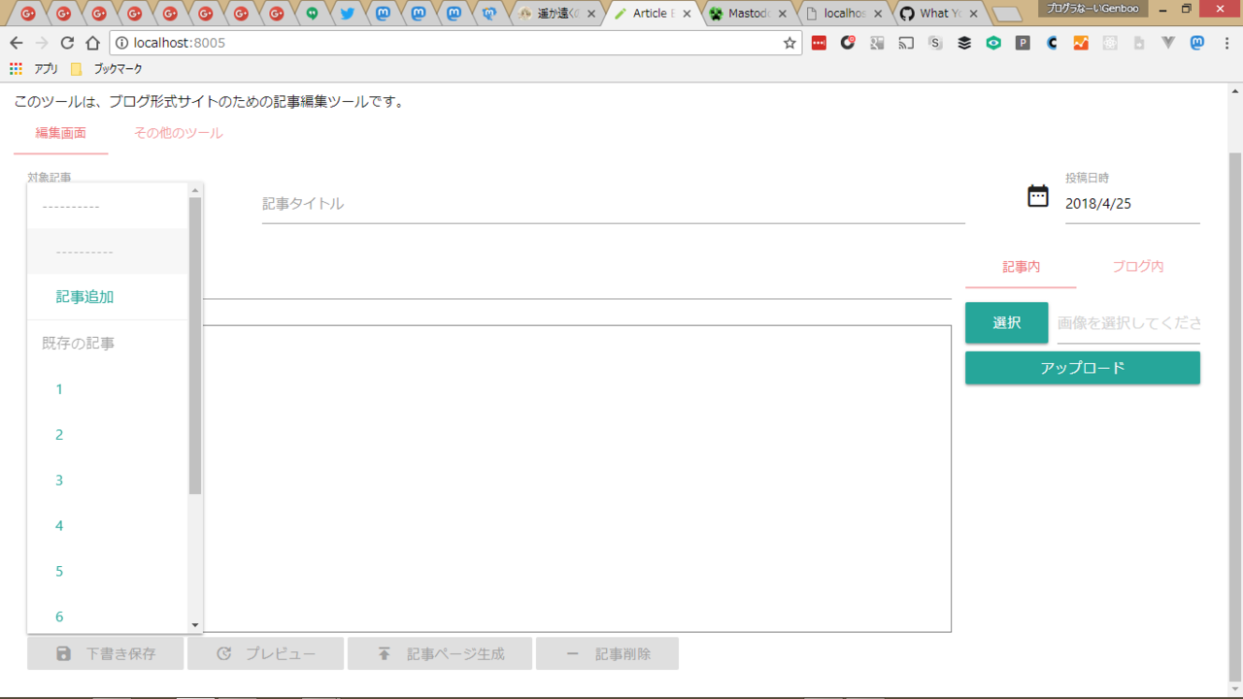Open the grey P extension icon

tap(1023, 43)
